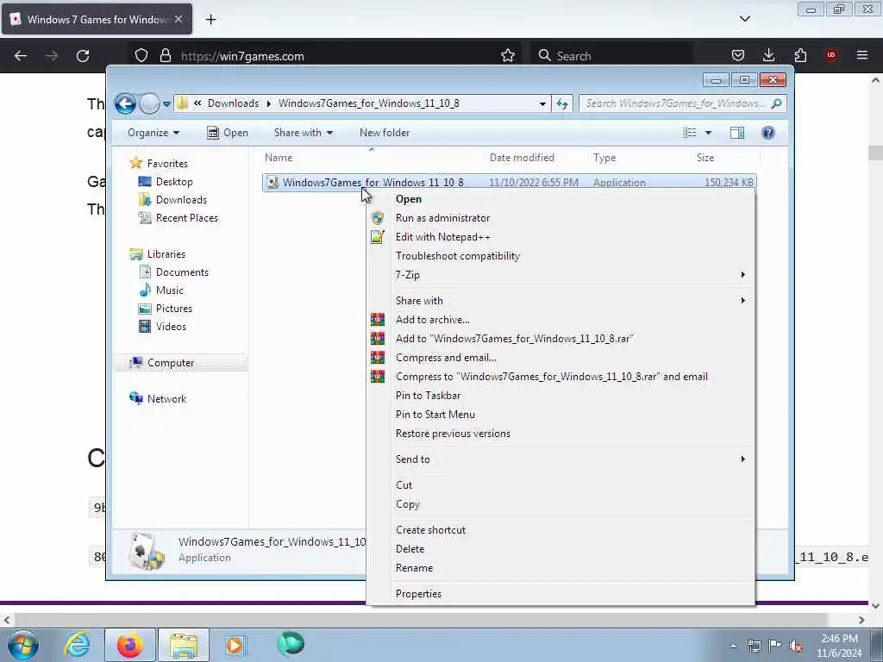The image size is (883, 662).
Task: Click the New folder button
Action: pyautogui.click(x=385, y=133)
